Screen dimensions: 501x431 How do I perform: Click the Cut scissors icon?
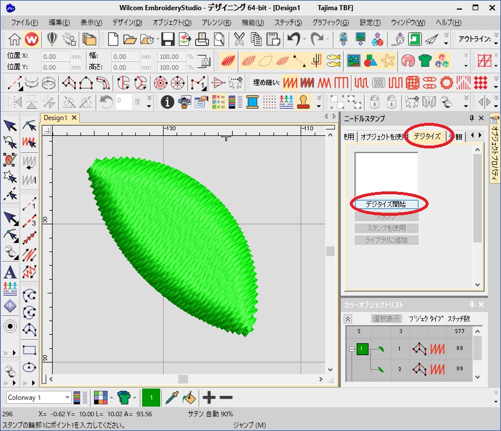[239, 39]
